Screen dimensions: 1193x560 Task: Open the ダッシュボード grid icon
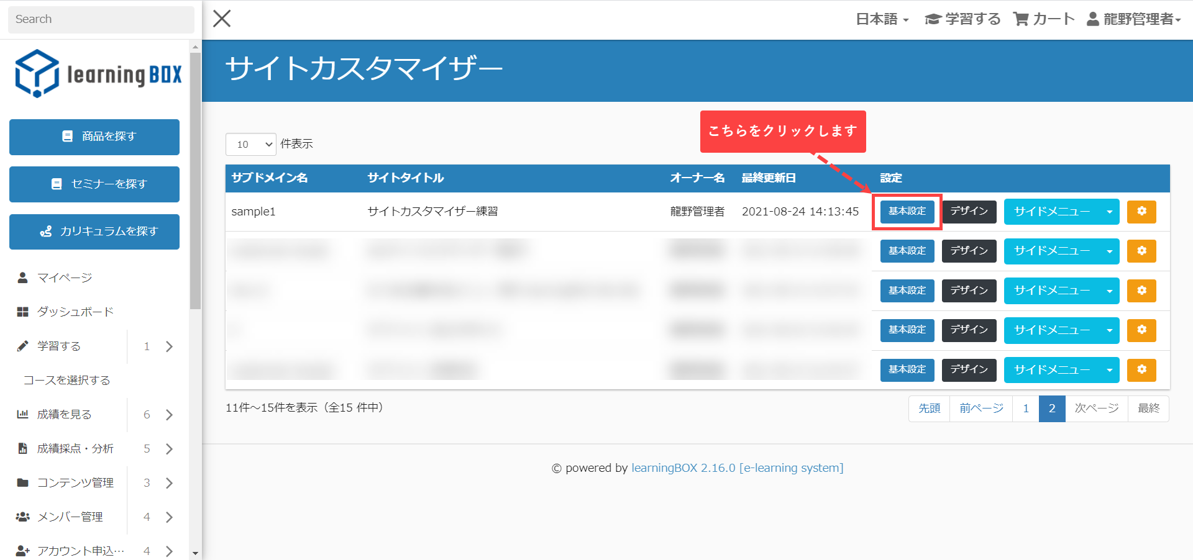point(23,312)
